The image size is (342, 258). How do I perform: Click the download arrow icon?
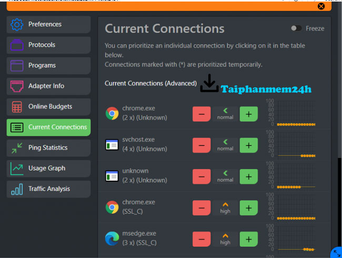209,83
